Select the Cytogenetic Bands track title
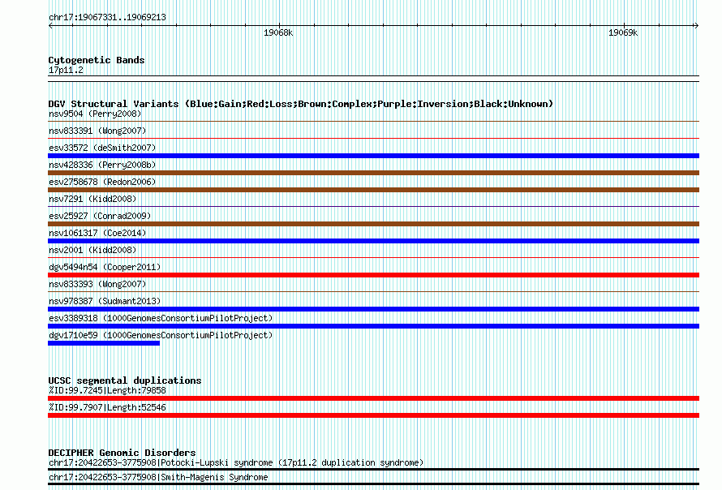 tap(97, 60)
